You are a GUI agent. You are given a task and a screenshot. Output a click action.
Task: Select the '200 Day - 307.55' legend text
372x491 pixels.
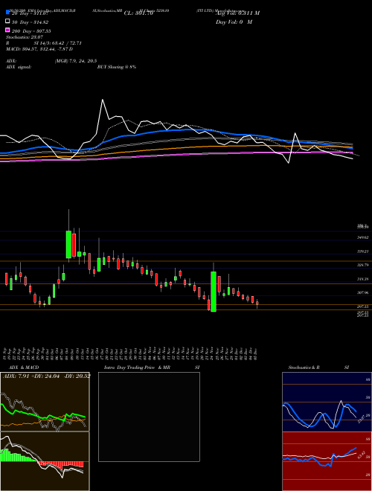coord(31,31)
